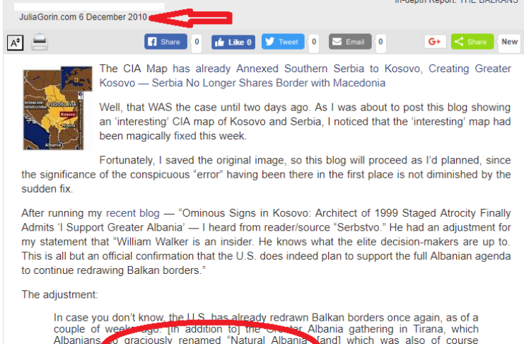This screenshot has width=524, height=344.
Task: Email this article
Action: 350,42
